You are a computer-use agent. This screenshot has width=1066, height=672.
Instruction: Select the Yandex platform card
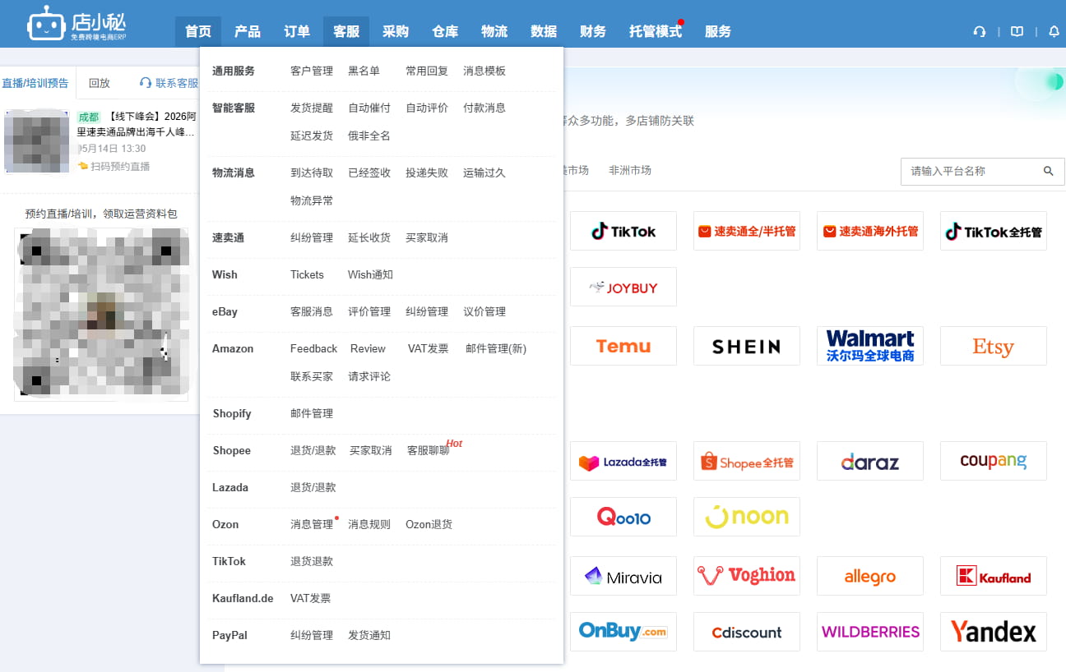pyautogui.click(x=994, y=632)
